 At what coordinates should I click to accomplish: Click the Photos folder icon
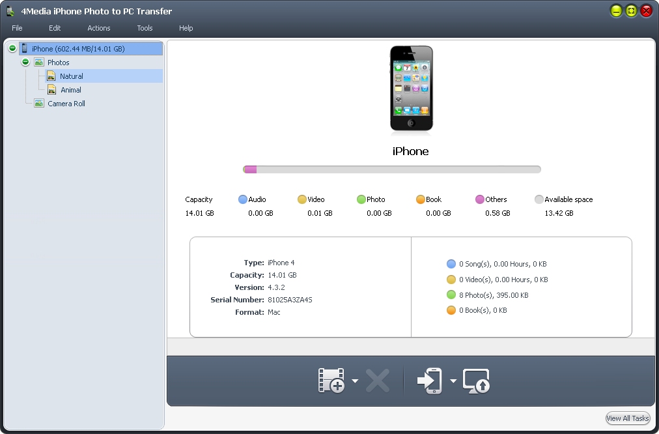pos(39,63)
